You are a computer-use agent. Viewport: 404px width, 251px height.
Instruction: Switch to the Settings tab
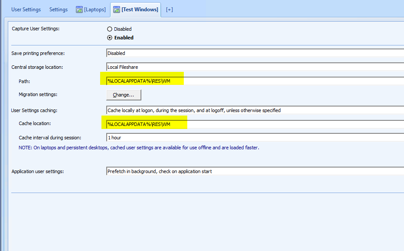(58, 9)
